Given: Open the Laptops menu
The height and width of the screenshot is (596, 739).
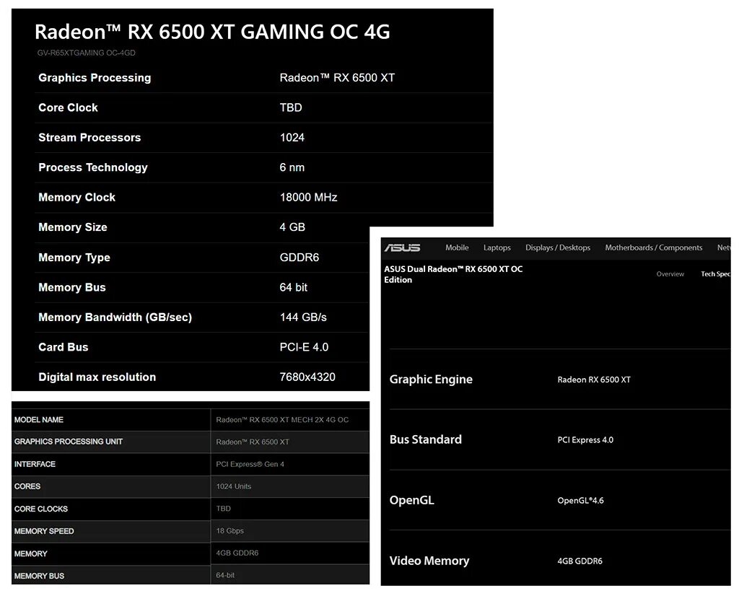Looking at the screenshot, I should click(x=497, y=247).
